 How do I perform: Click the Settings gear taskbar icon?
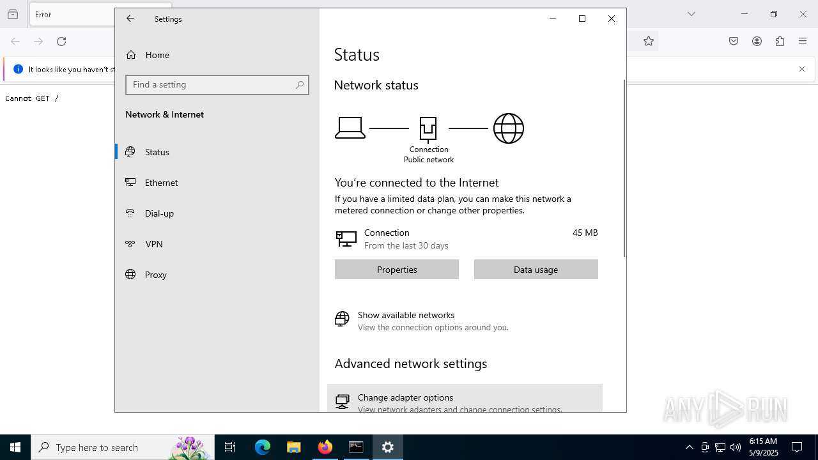387,447
